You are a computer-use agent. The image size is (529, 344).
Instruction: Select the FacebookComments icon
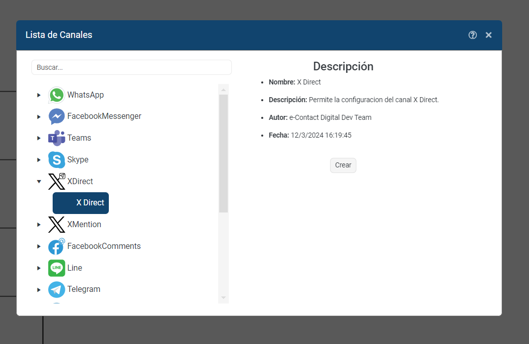point(57,246)
